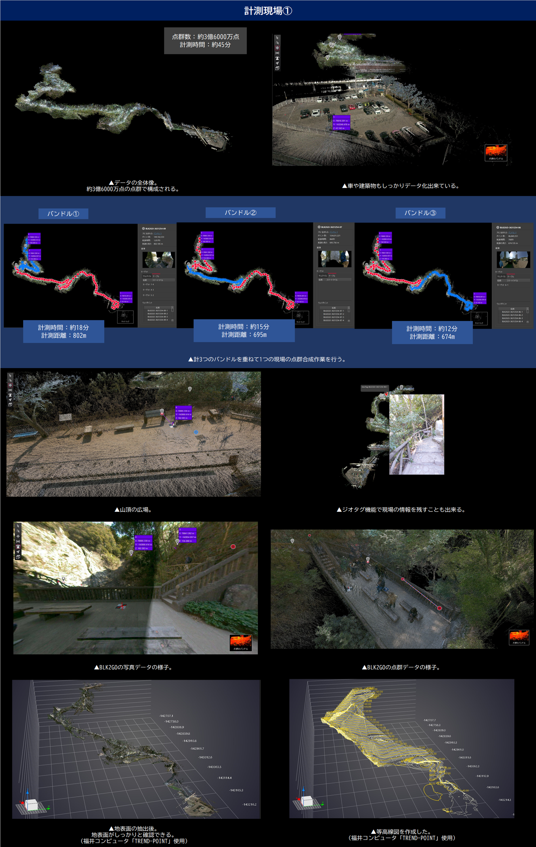Open the バンドル 1 link in BLK2GO-3631254-87 panel

(x=334, y=232)
